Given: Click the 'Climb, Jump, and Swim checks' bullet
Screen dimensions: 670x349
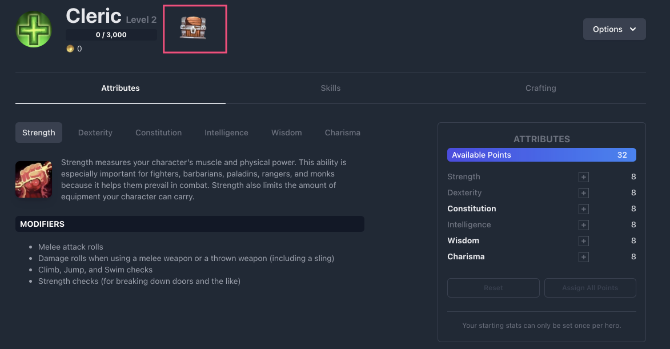Looking at the screenshot, I should coord(95,270).
